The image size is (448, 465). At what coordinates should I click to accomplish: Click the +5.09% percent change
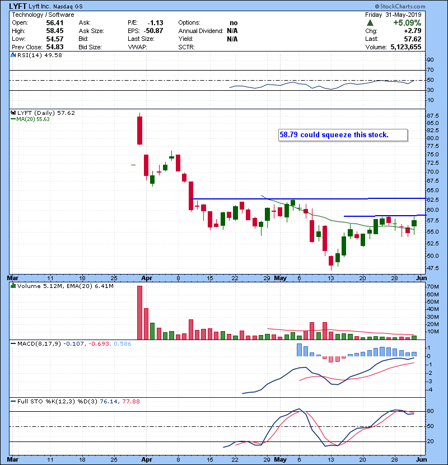pos(407,23)
